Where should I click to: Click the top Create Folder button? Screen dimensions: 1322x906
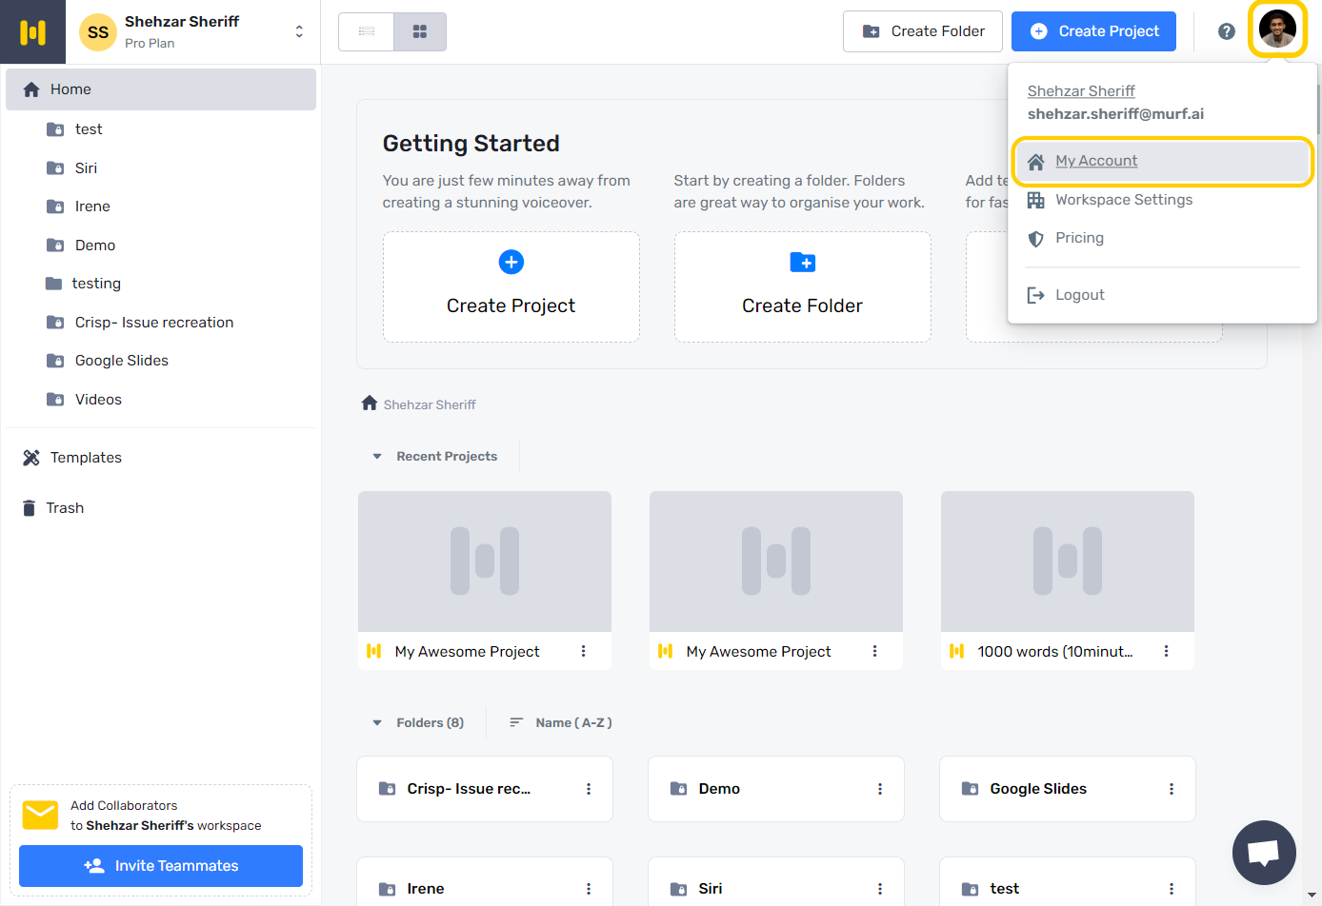pyautogui.click(x=923, y=31)
